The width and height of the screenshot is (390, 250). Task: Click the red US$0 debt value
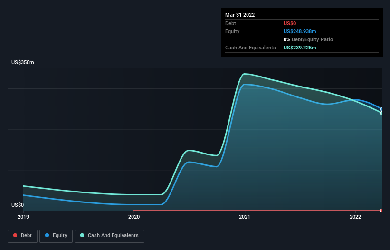pyautogui.click(x=290, y=23)
